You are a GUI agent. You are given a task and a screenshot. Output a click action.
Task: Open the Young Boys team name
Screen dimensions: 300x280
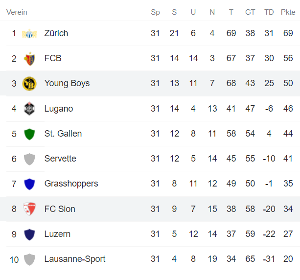coord(67,83)
